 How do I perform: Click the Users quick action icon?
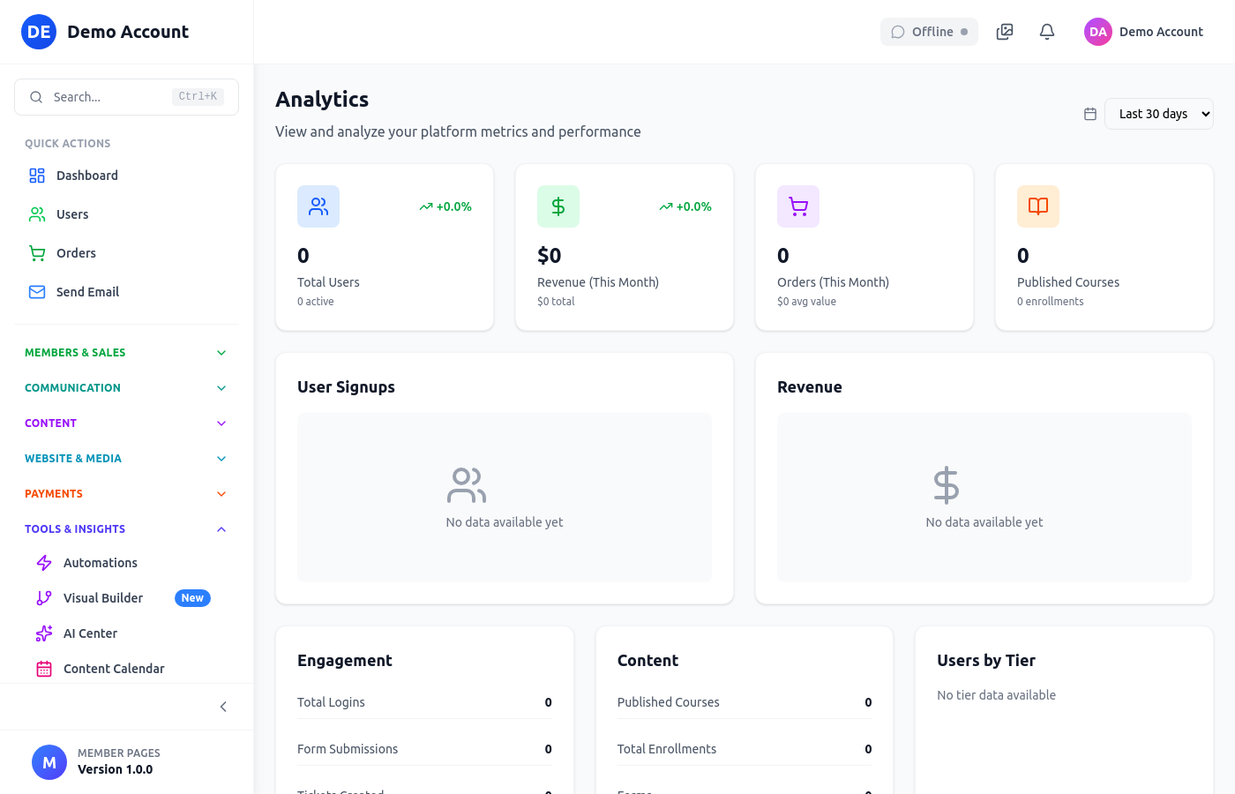point(36,213)
